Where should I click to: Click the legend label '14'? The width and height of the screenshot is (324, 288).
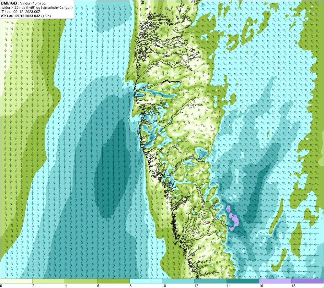(228, 286)
